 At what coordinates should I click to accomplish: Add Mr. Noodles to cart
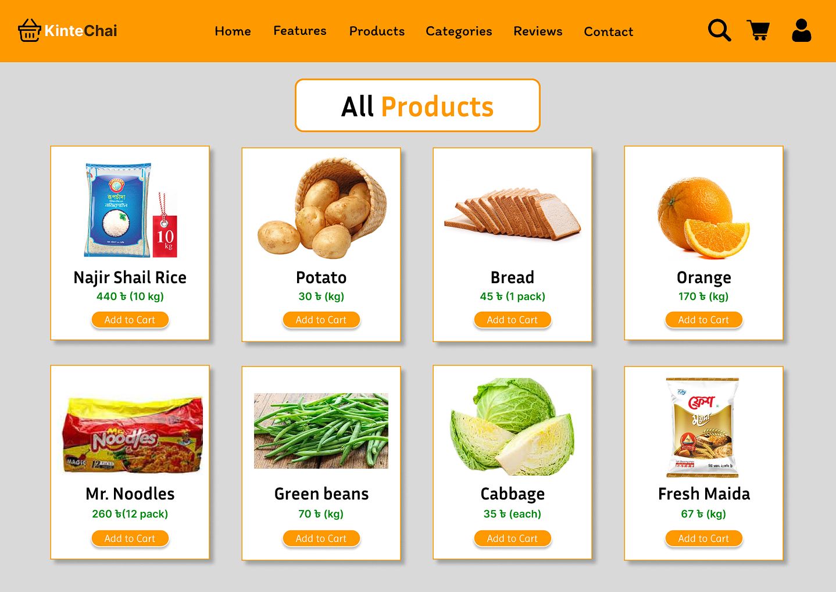pyautogui.click(x=130, y=538)
